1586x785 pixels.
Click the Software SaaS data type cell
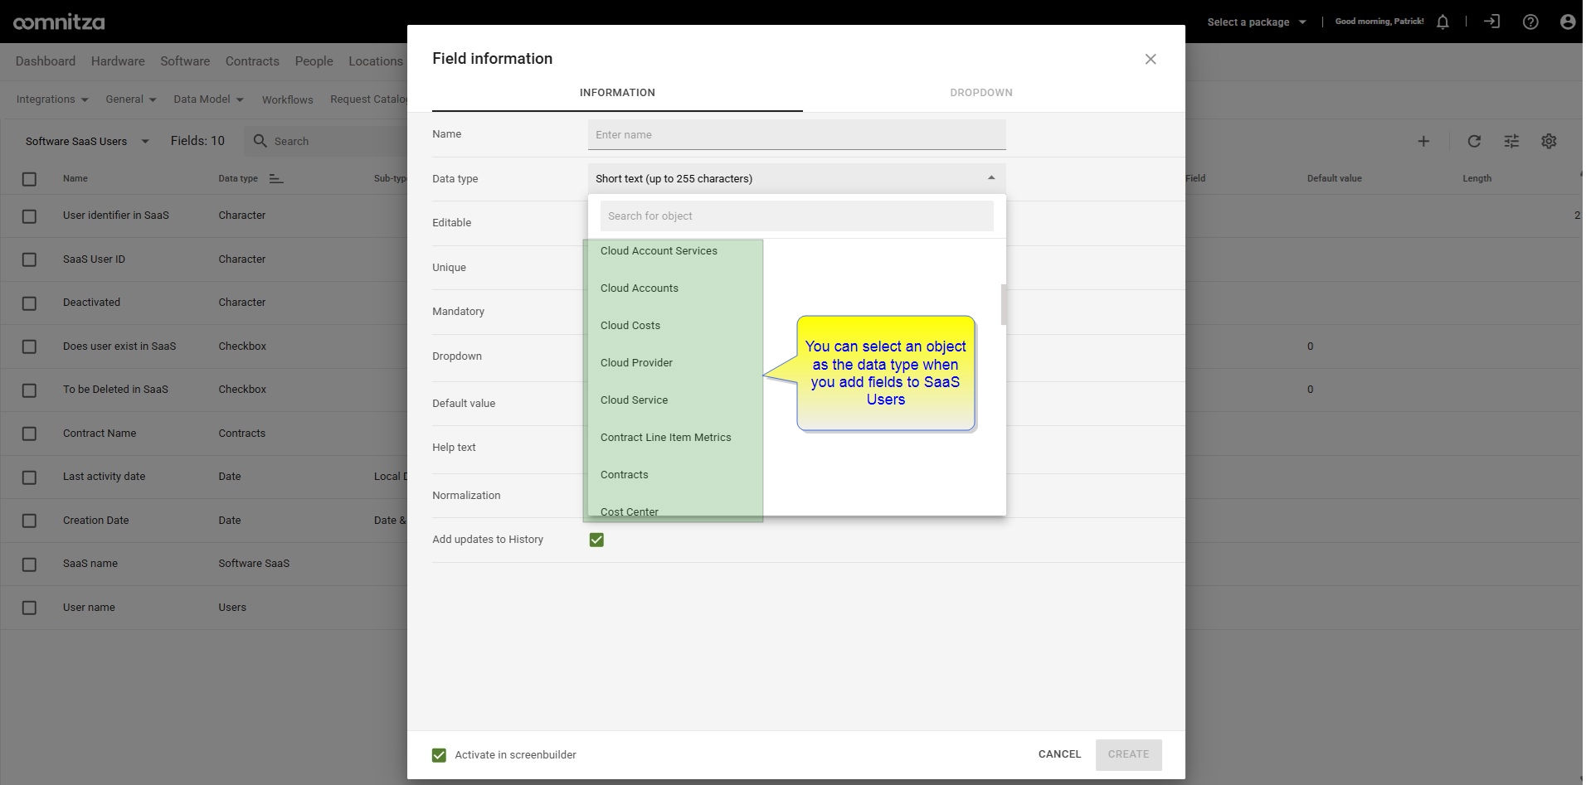pos(254,564)
